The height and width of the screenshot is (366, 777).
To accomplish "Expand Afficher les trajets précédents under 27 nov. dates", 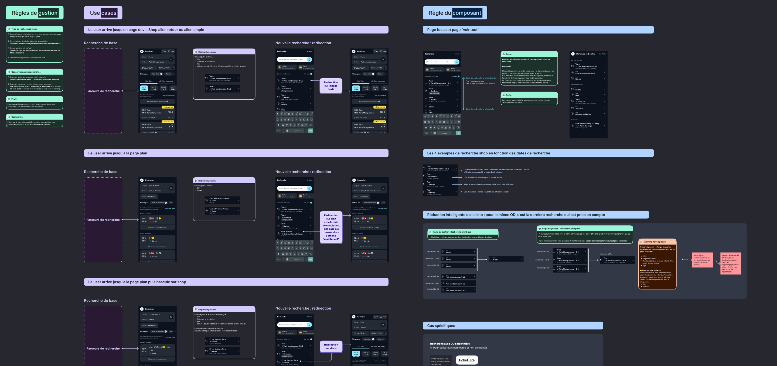I will coord(157,101).
